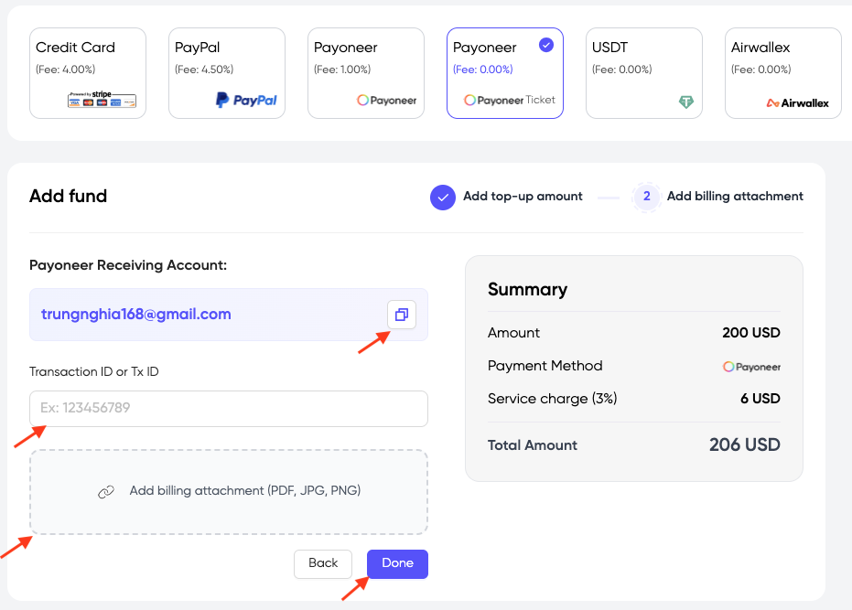
Task: Open step 2 Add billing attachment
Action: click(646, 197)
